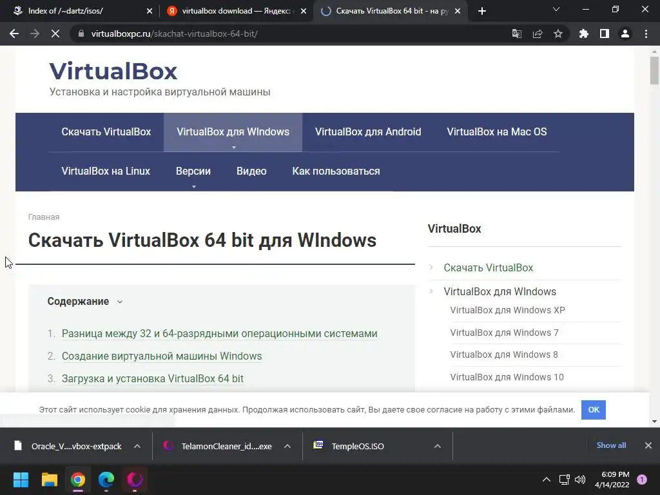Go back to the previous page

pyautogui.click(x=14, y=34)
